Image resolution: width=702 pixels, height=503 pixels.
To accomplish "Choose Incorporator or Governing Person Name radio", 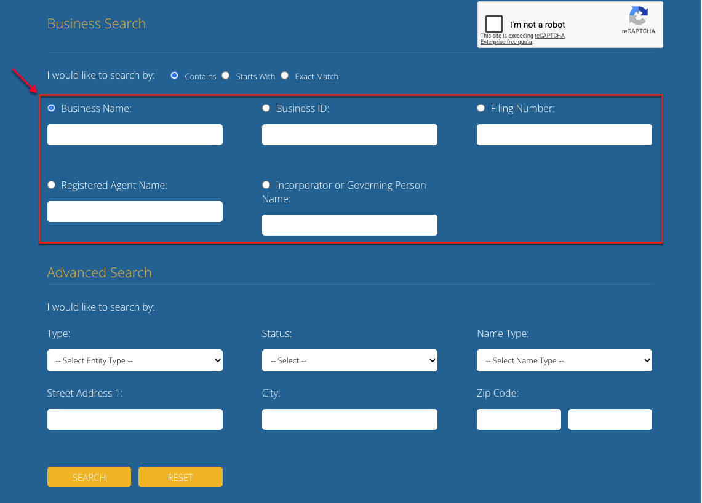I will (266, 185).
